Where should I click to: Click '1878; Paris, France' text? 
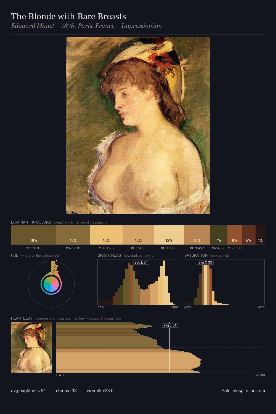tap(88, 26)
